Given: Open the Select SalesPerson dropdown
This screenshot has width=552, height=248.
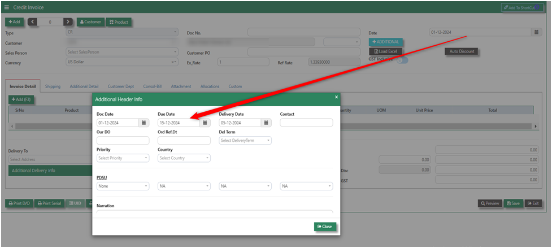Looking at the screenshot, I should tap(122, 52).
